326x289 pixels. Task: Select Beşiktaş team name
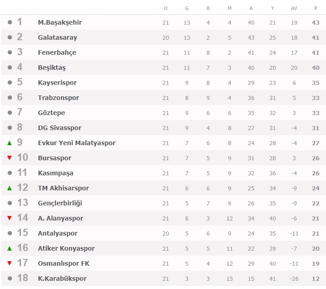point(52,68)
